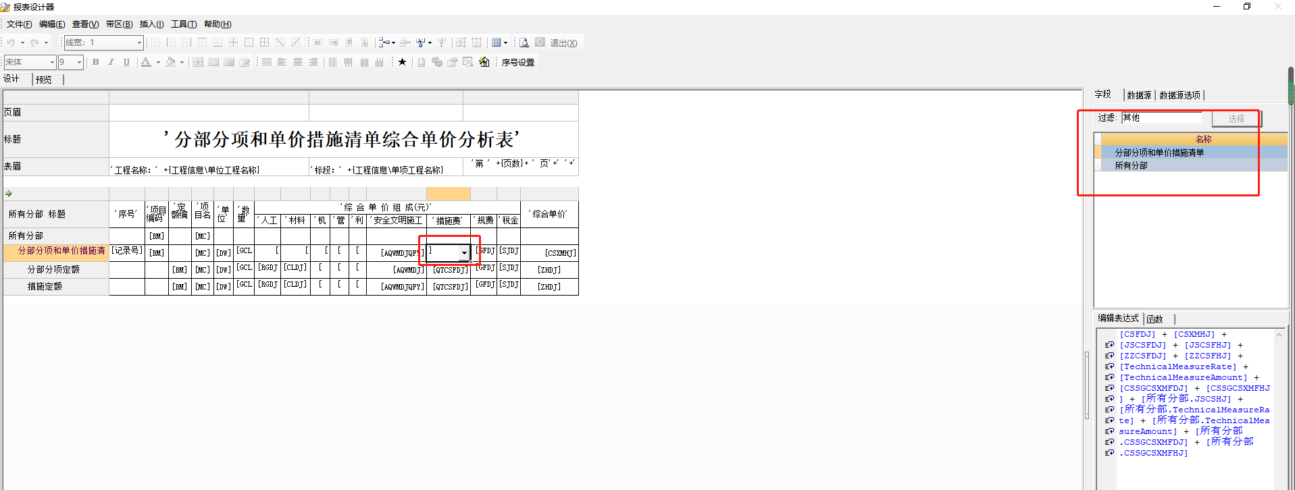
Task: Open the 带区(B) menu
Action: [119, 24]
